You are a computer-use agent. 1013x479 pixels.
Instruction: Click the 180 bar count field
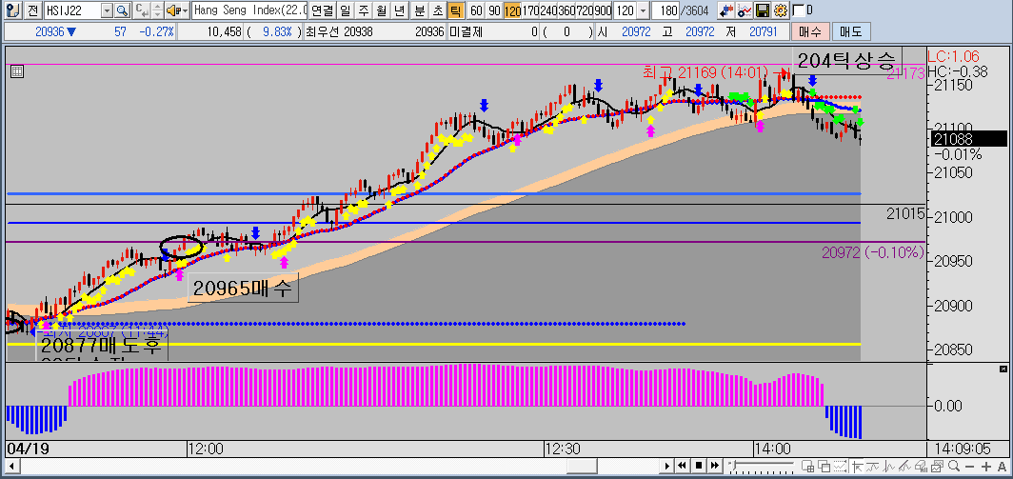tap(665, 10)
